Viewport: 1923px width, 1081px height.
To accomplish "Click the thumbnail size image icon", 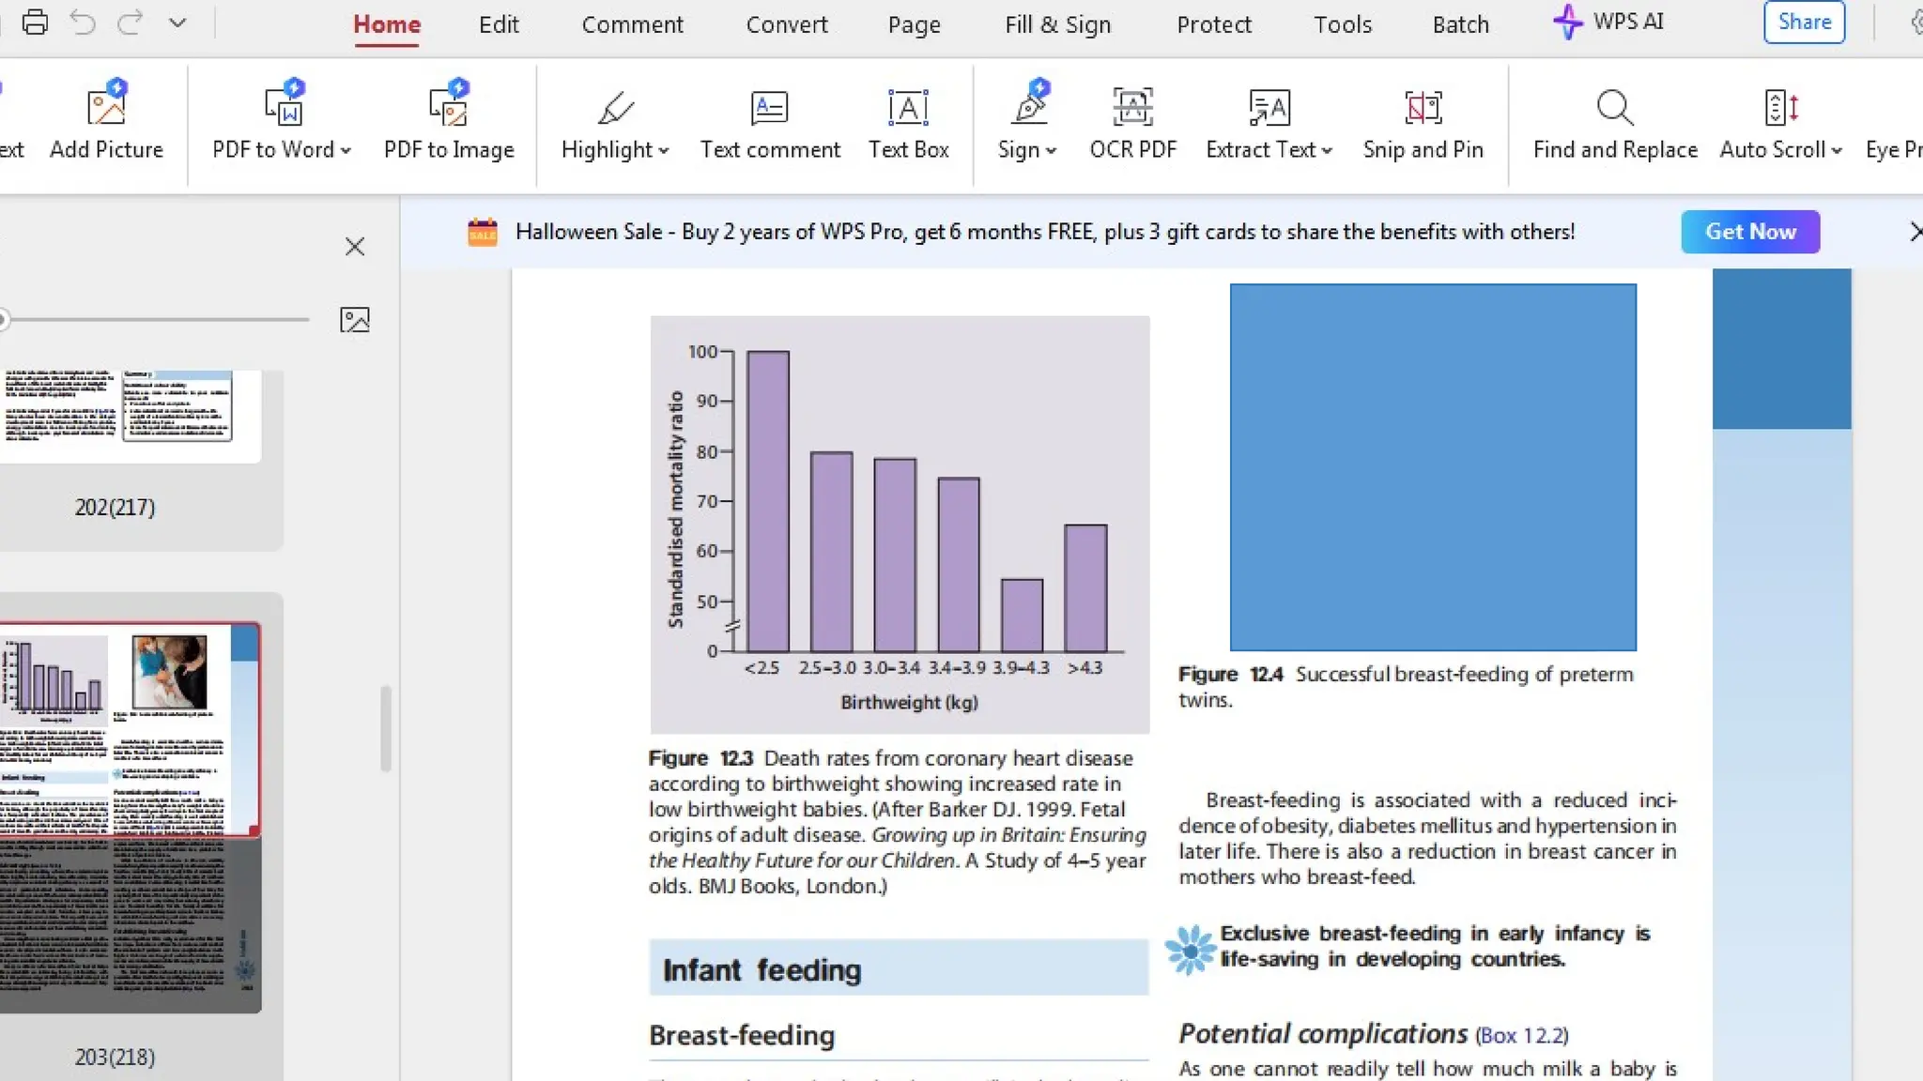I will click(x=354, y=320).
